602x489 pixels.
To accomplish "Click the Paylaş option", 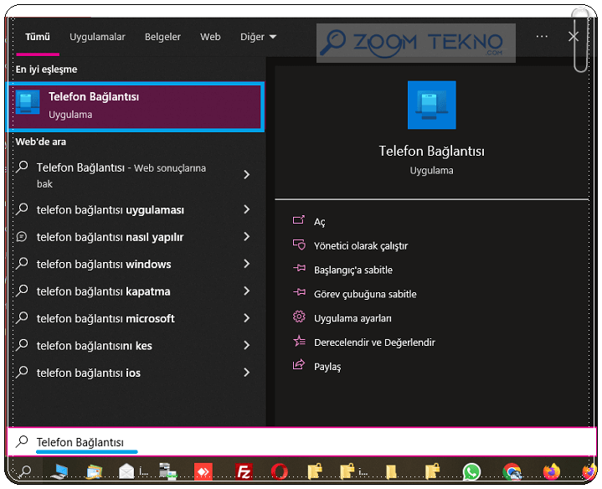I will (327, 367).
